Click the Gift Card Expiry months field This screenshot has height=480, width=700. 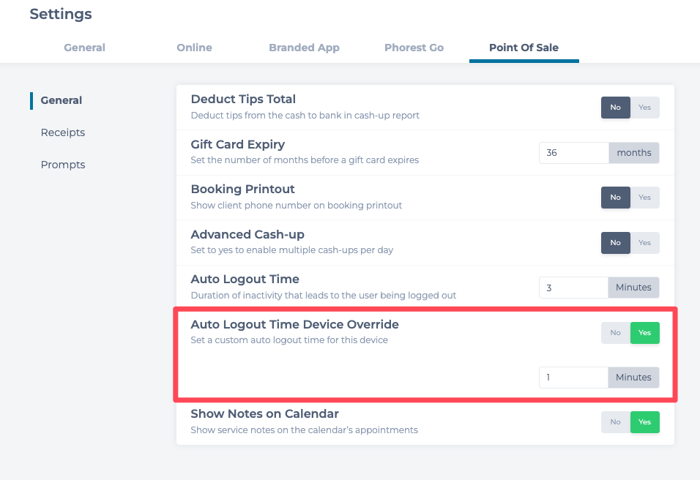click(x=574, y=153)
